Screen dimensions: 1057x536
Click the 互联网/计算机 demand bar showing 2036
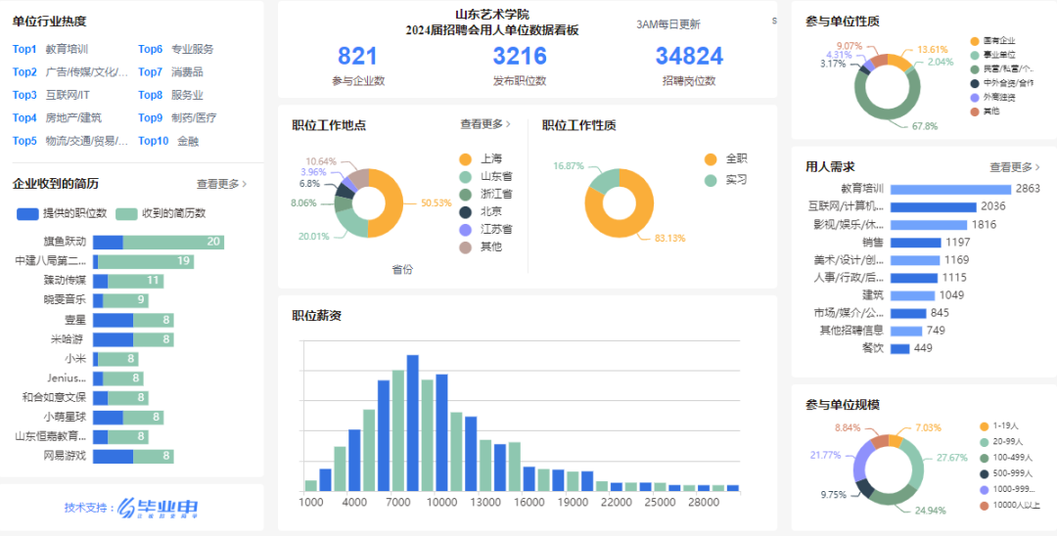point(933,206)
